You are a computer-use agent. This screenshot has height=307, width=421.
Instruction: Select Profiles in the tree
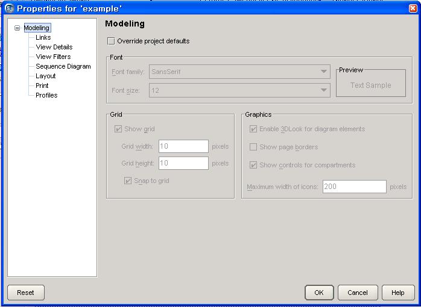[x=46, y=95]
